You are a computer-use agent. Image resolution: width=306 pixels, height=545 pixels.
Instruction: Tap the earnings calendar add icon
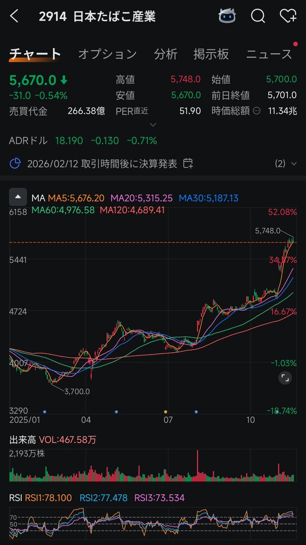click(188, 164)
